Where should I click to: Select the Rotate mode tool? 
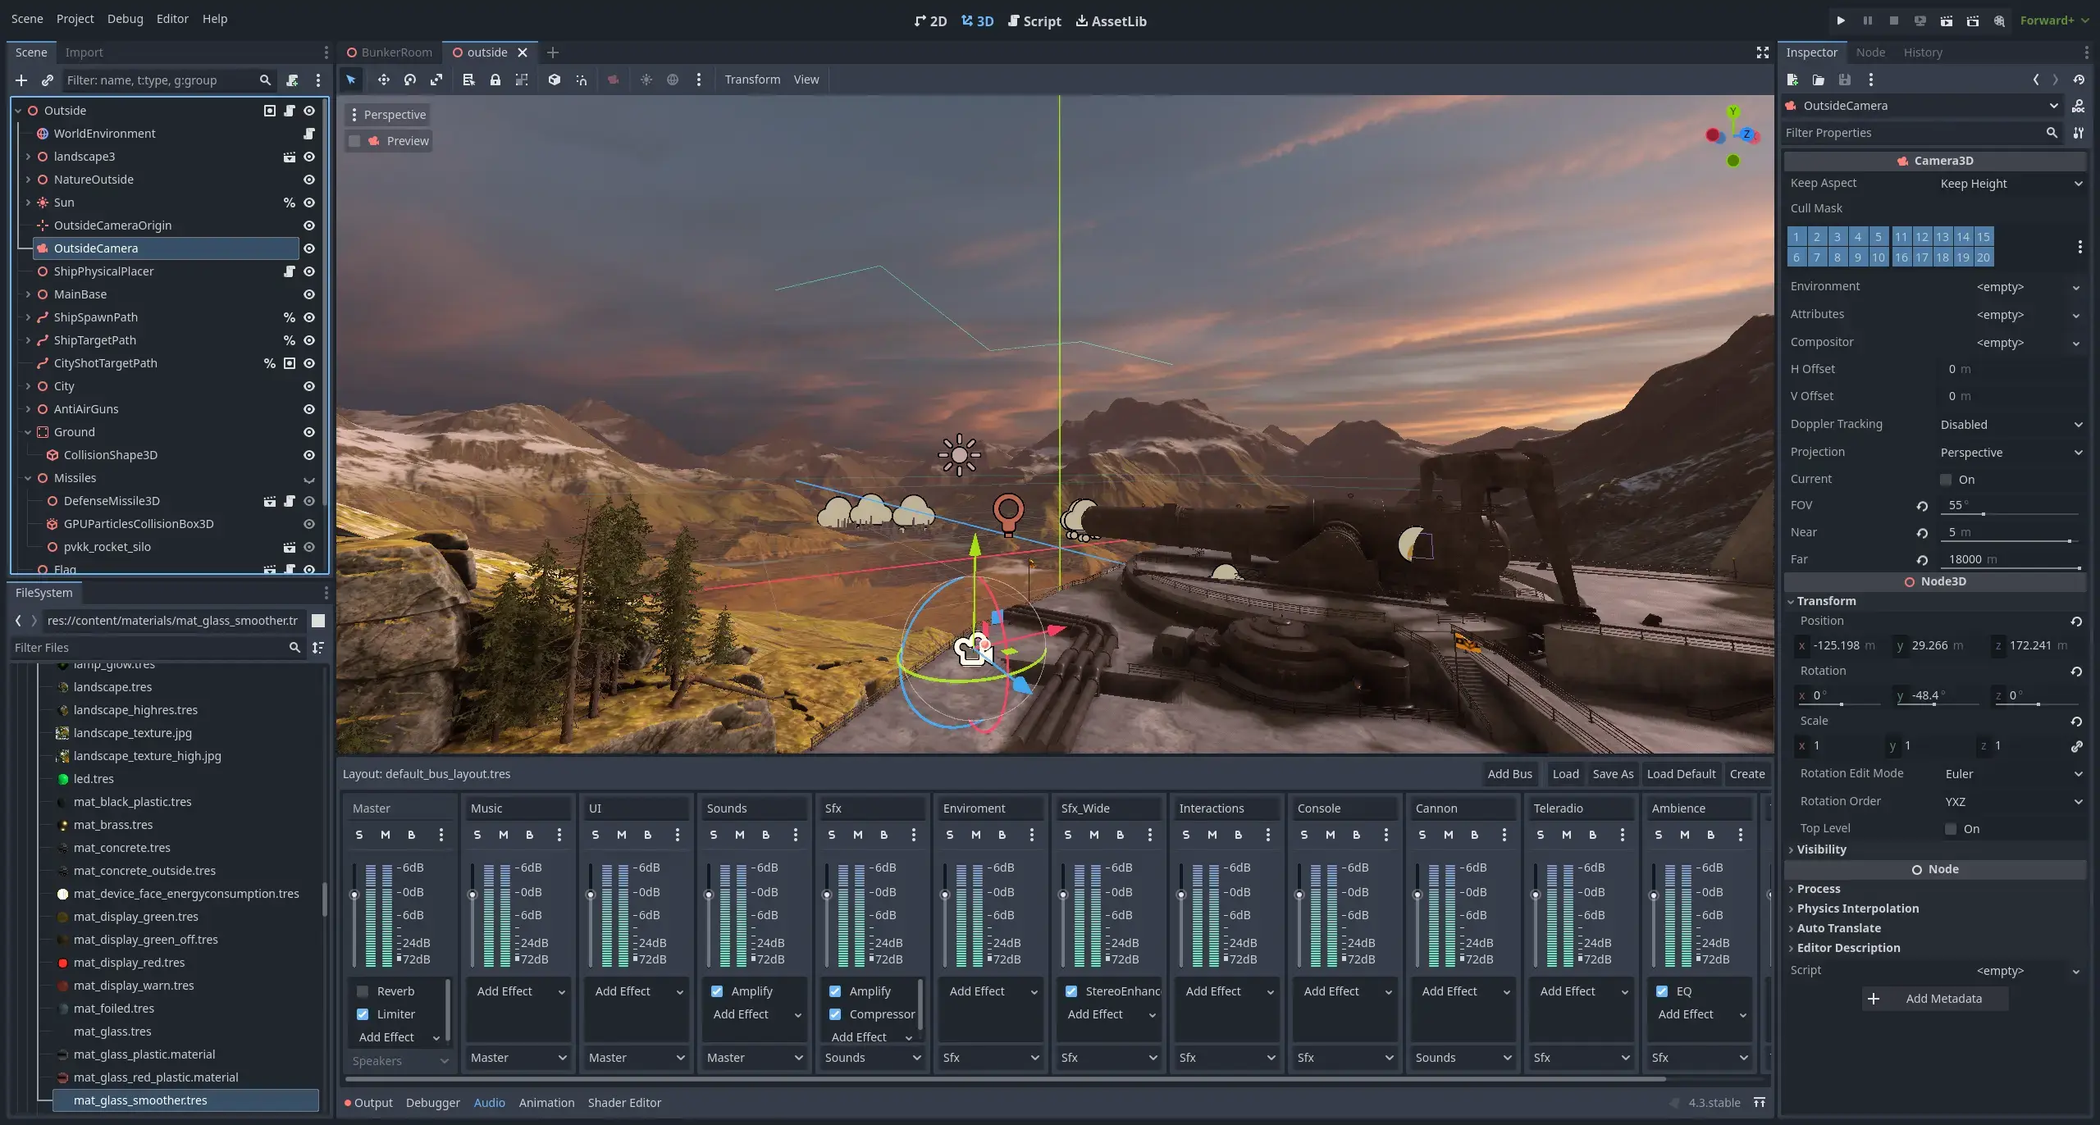point(410,80)
